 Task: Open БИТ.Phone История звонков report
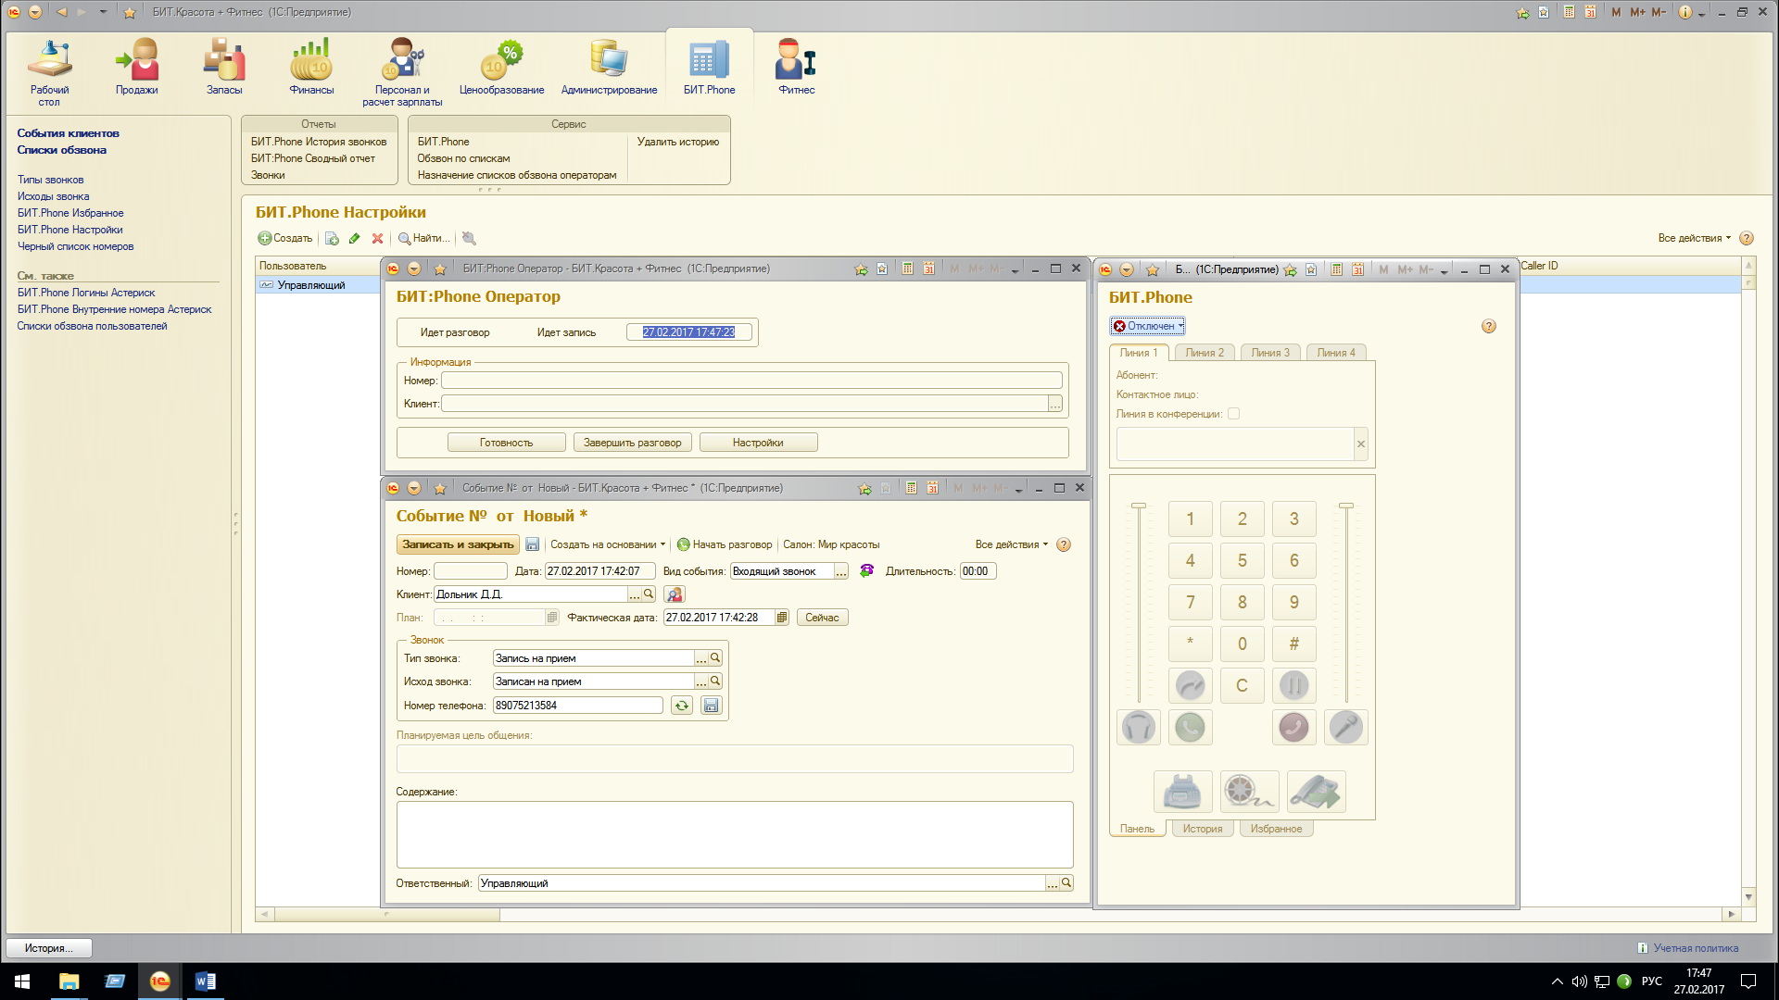click(x=319, y=142)
